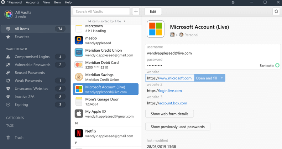Click Show web form details button

(169, 114)
